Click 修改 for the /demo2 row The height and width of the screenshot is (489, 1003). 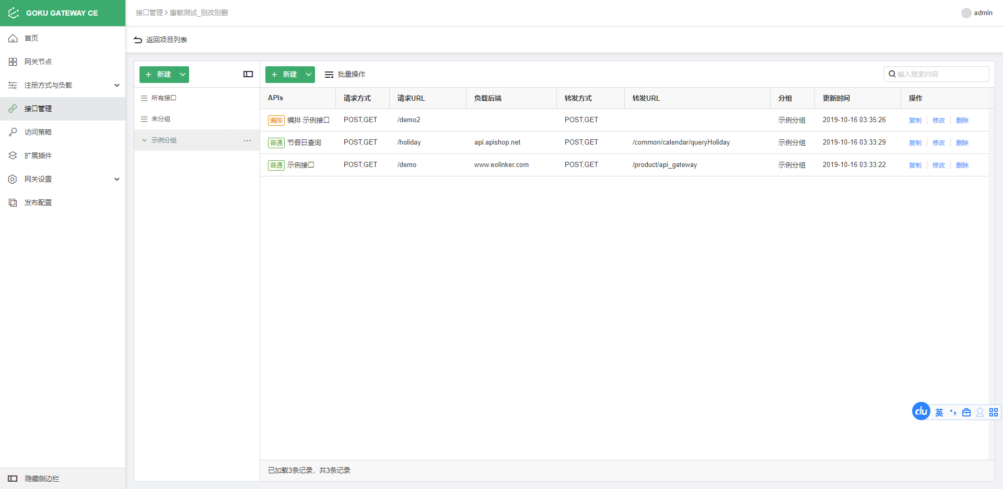(939, 121)
